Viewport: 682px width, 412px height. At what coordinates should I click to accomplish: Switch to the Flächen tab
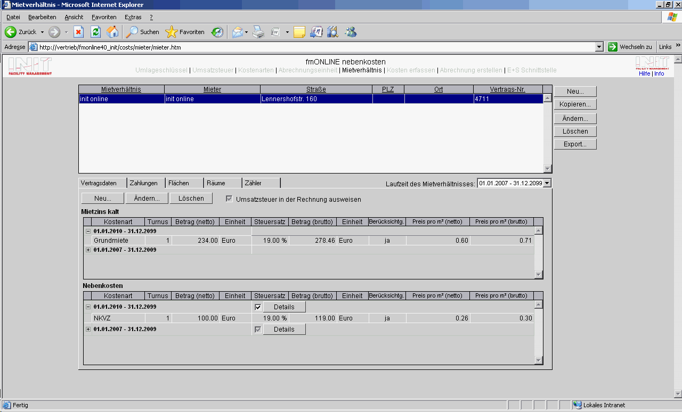(x=184, y=183)
